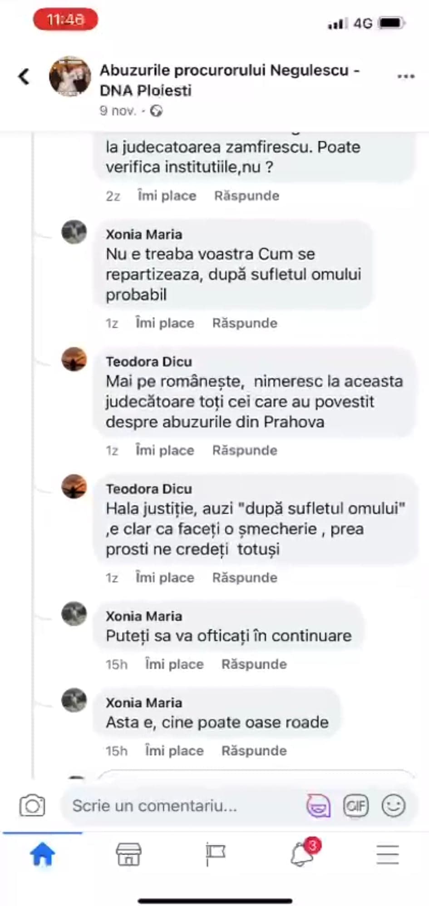429x906 pixels.
Task: Open Teodora Dicu's profile from the first comment name
Action: click(149, 361)
